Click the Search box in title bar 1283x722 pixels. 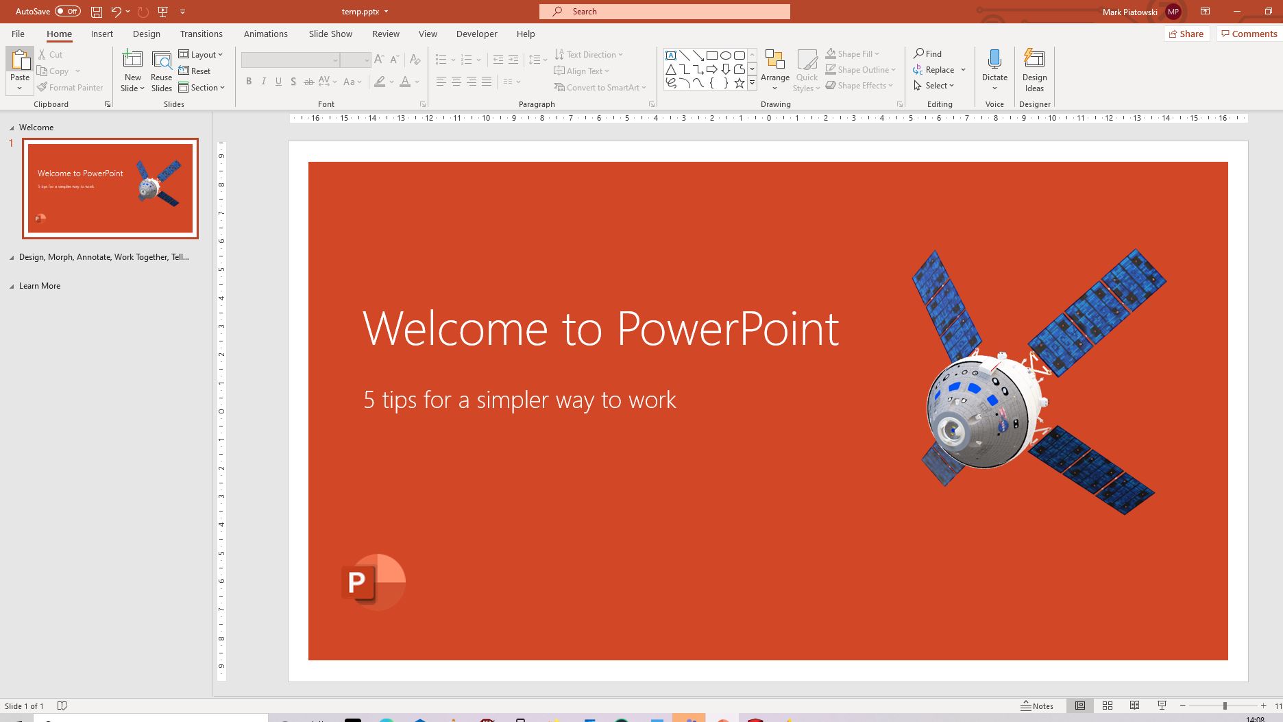(665, 12)
